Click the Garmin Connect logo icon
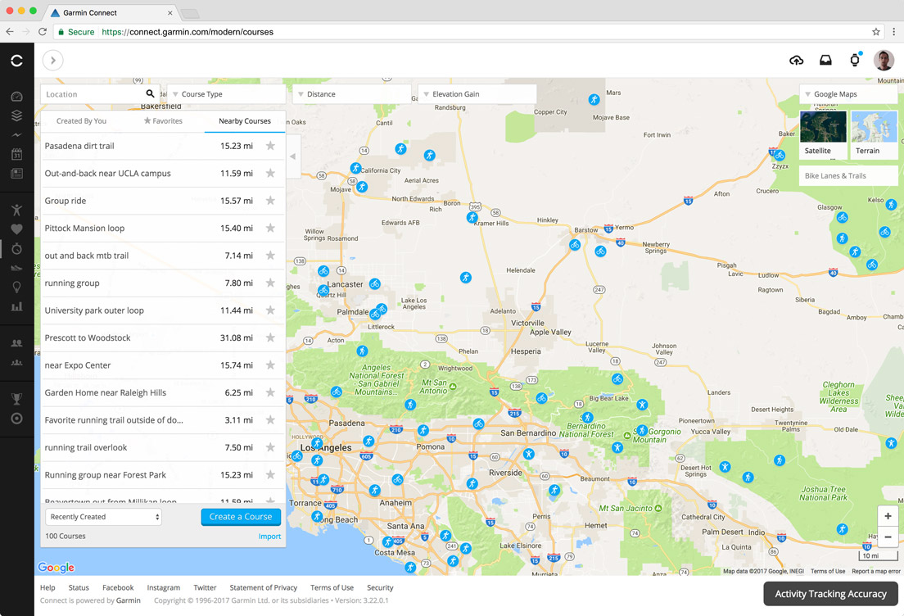 click(x=16, y=60)
